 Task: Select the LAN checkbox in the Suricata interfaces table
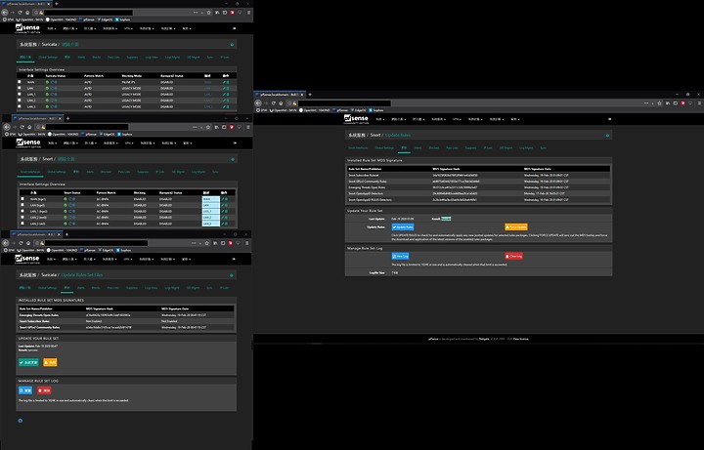[20, 88]
